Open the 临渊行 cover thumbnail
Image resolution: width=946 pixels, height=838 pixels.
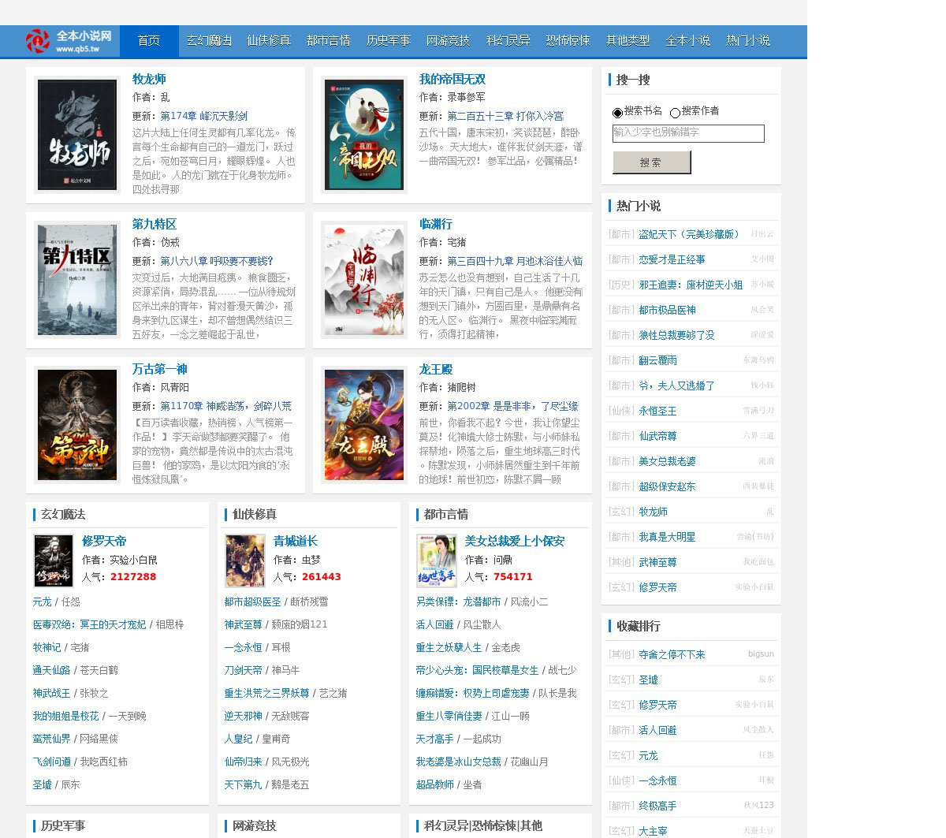click(364, 280)
